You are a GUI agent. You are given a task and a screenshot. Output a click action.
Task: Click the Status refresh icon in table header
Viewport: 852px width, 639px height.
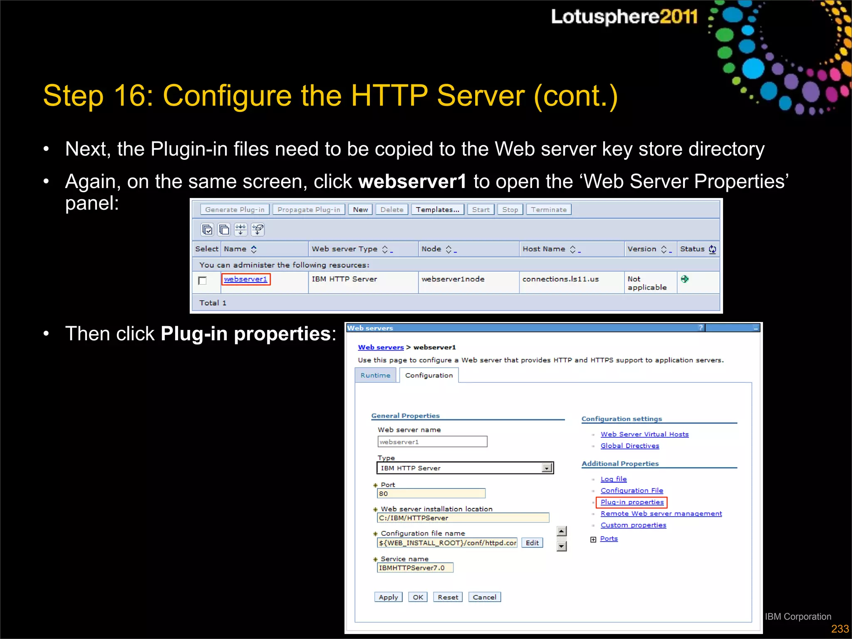tap(712, 249)
